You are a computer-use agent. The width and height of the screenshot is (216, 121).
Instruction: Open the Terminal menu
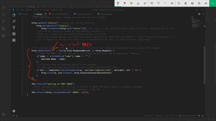coord(54,10)
